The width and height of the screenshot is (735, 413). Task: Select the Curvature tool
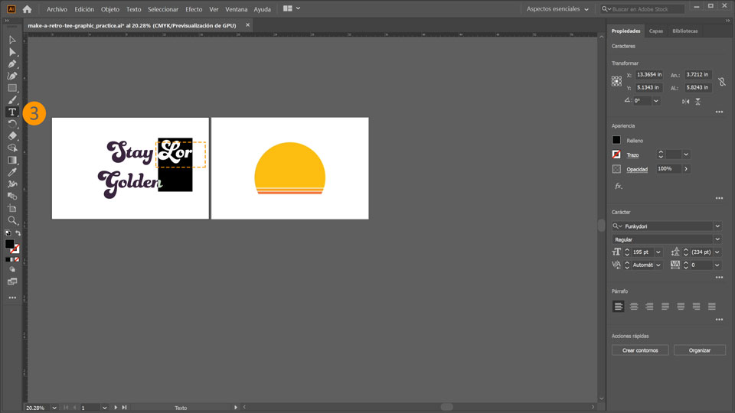coord(12,76)
